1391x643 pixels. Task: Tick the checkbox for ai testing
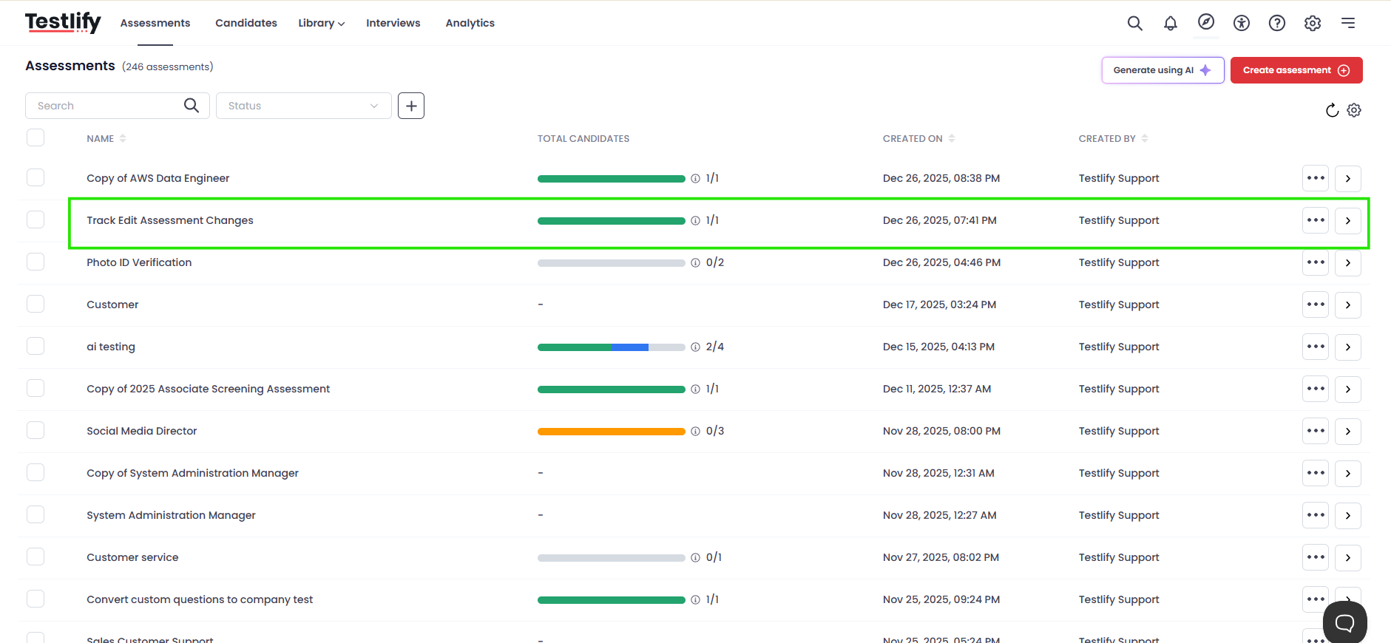coord(35,347)
